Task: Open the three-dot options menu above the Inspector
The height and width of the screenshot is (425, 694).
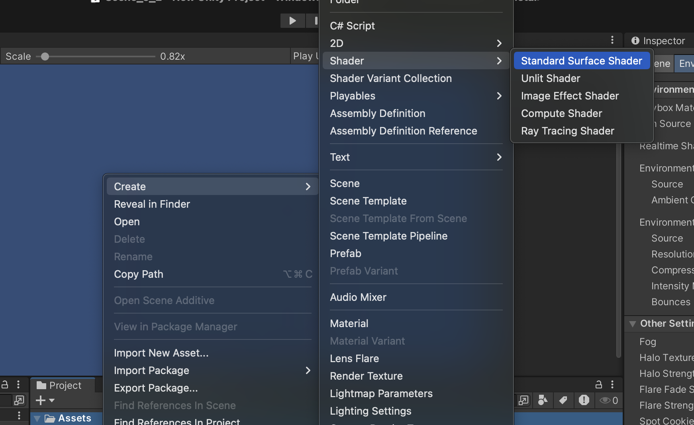Action: 612,40
